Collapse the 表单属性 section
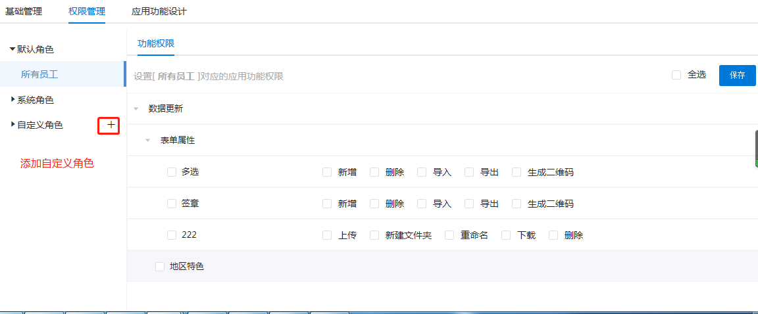 [148, 141]
